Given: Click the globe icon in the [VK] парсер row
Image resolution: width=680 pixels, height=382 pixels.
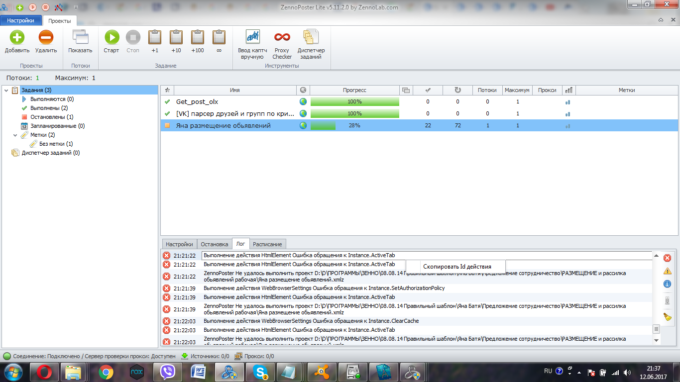Looking at the screenshot, I should coord(303,113).
